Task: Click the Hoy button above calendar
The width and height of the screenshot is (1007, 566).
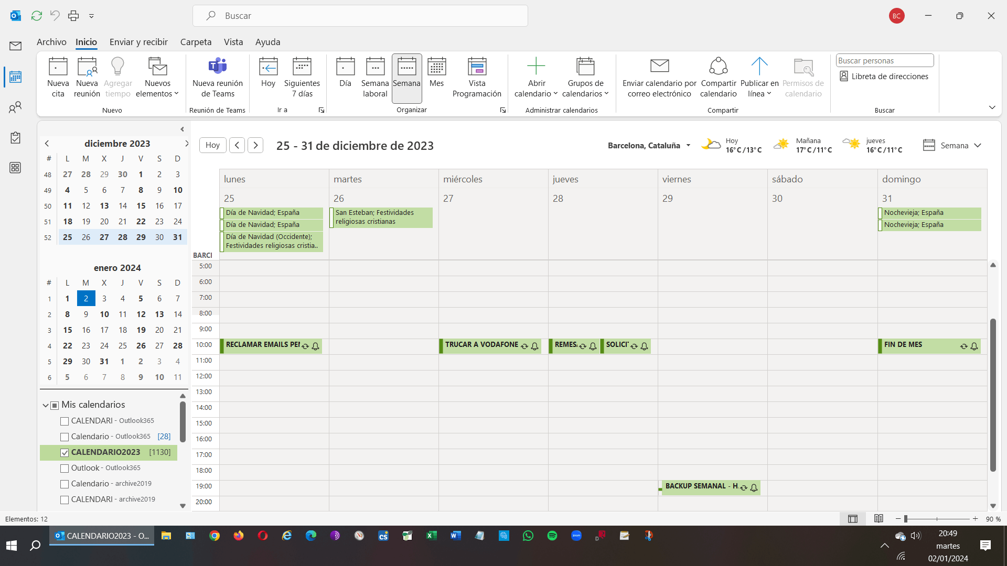Action: tap(212, 145)
